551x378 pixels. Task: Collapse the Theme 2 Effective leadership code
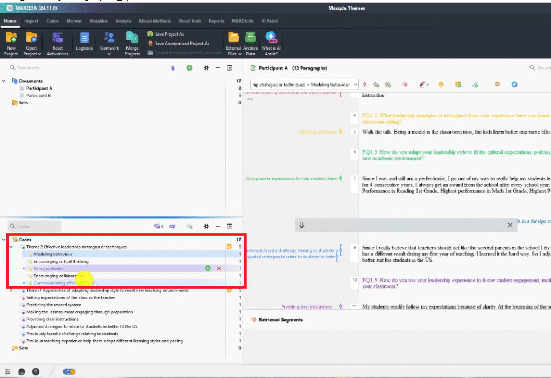coord(11,247)
